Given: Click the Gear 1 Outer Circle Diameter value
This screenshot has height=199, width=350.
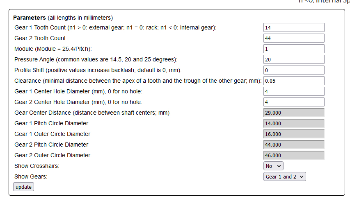Looking at the screenshot, I should (294, 134).
